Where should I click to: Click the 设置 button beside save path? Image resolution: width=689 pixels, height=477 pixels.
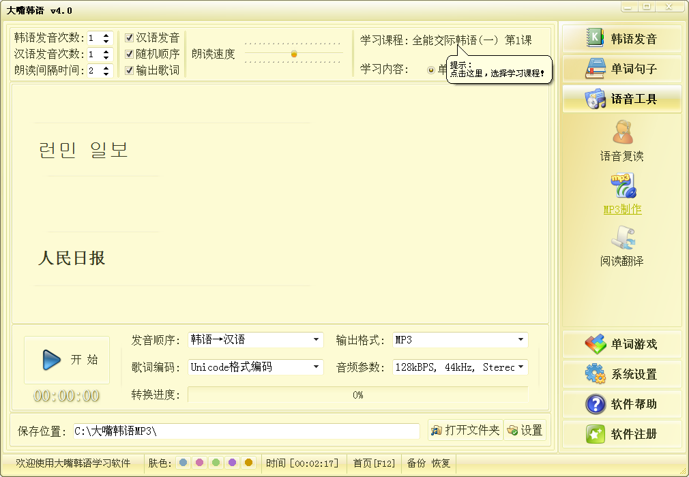click(525, 431)
